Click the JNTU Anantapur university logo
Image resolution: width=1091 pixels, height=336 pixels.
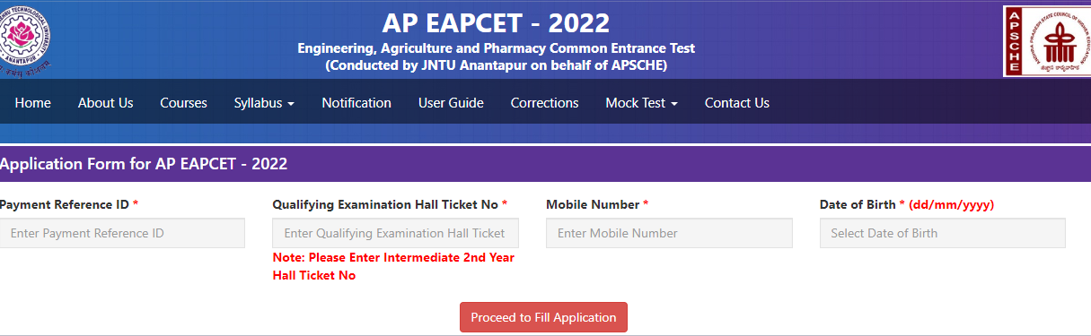24,39
